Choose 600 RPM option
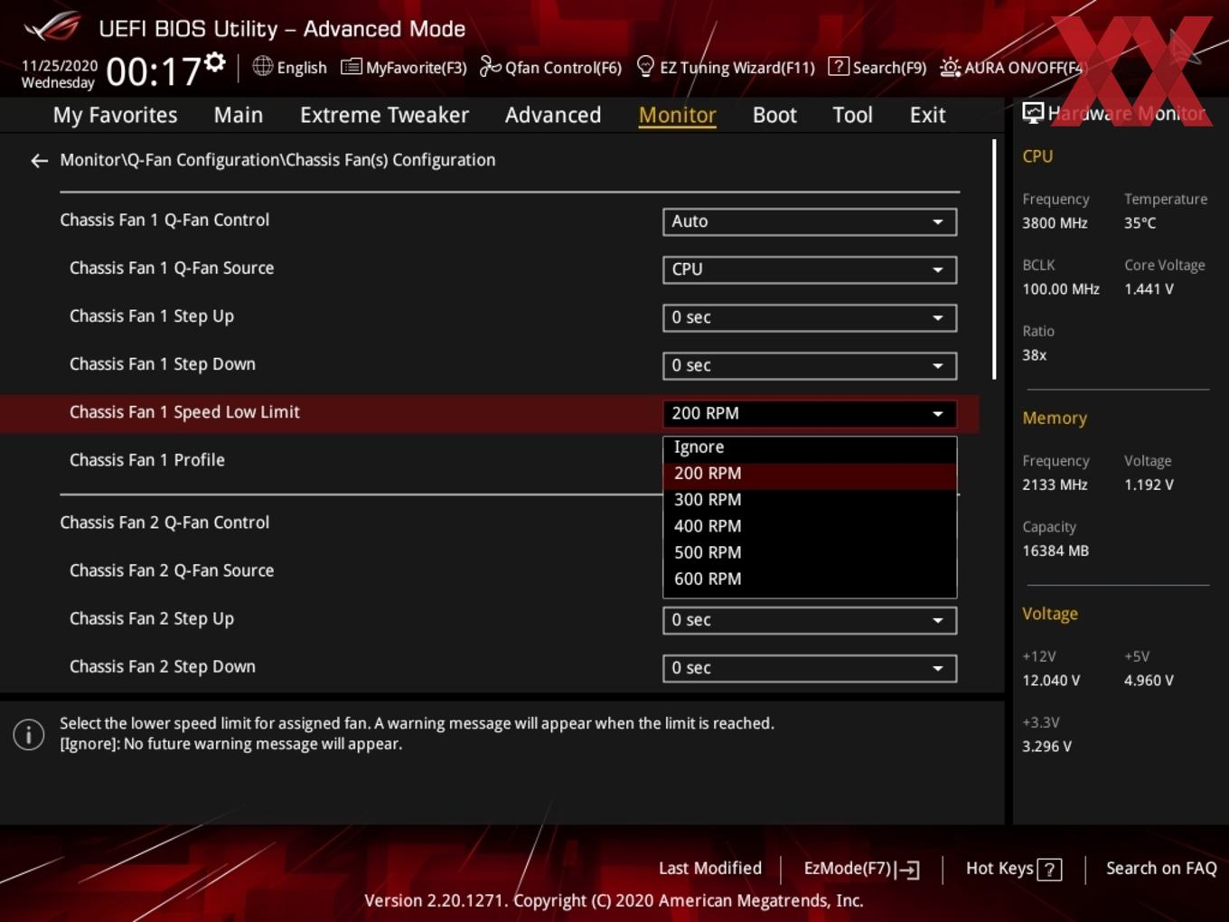Screen dimensions: 1229x922 pyautogui.click(x=810, y=579)
